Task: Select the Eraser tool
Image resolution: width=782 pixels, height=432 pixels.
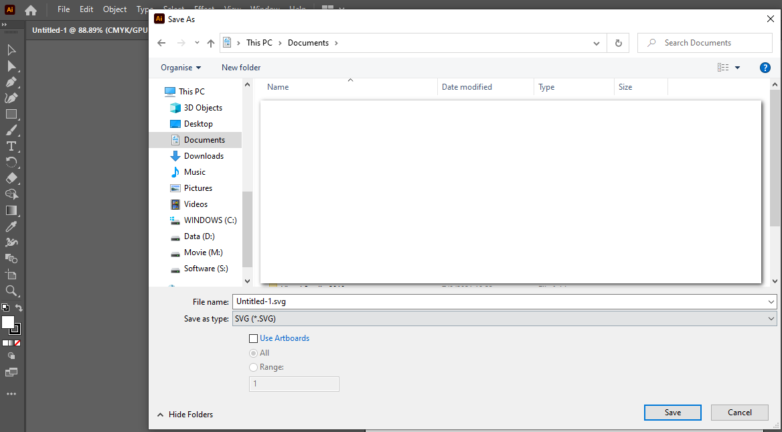Action: click(11, 178)
